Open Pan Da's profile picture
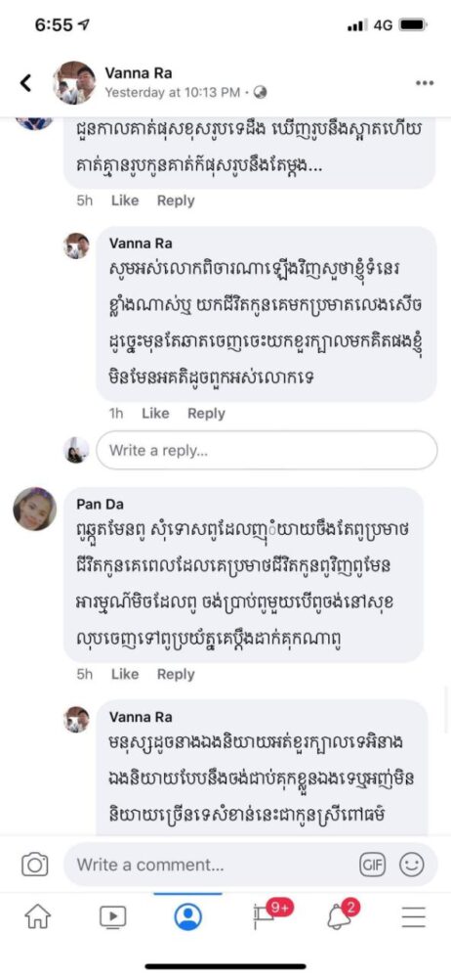This screenshot has height=978, width=451. (x=35, y=509)
